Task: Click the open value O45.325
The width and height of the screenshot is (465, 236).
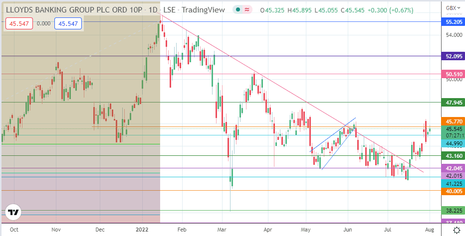Action: tap(272, 10)
